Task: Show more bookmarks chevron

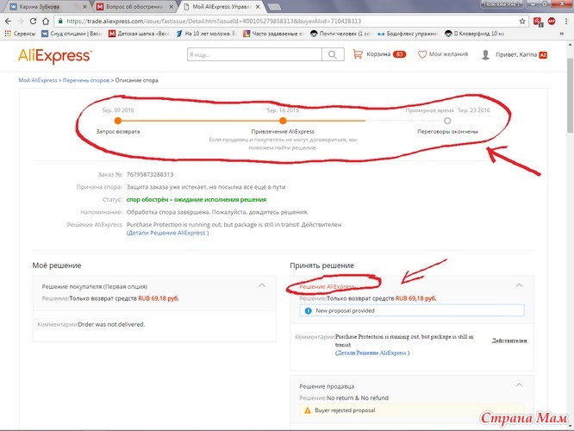Action: (x=562, y=34)
